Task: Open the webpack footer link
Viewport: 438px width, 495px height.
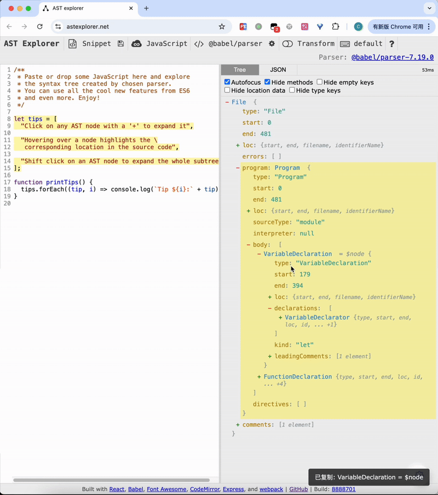Action: click(x=271, y=489)
